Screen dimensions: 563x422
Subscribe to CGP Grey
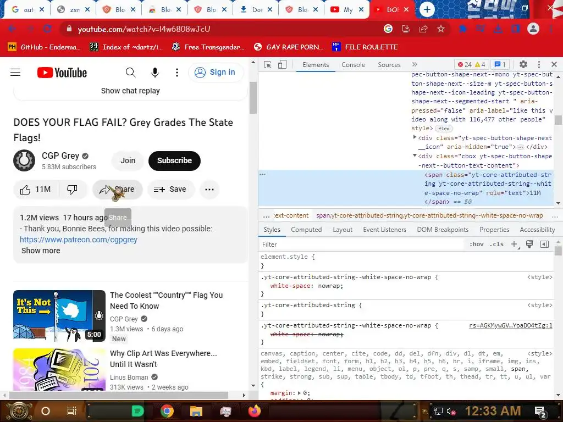click(174, 160)
